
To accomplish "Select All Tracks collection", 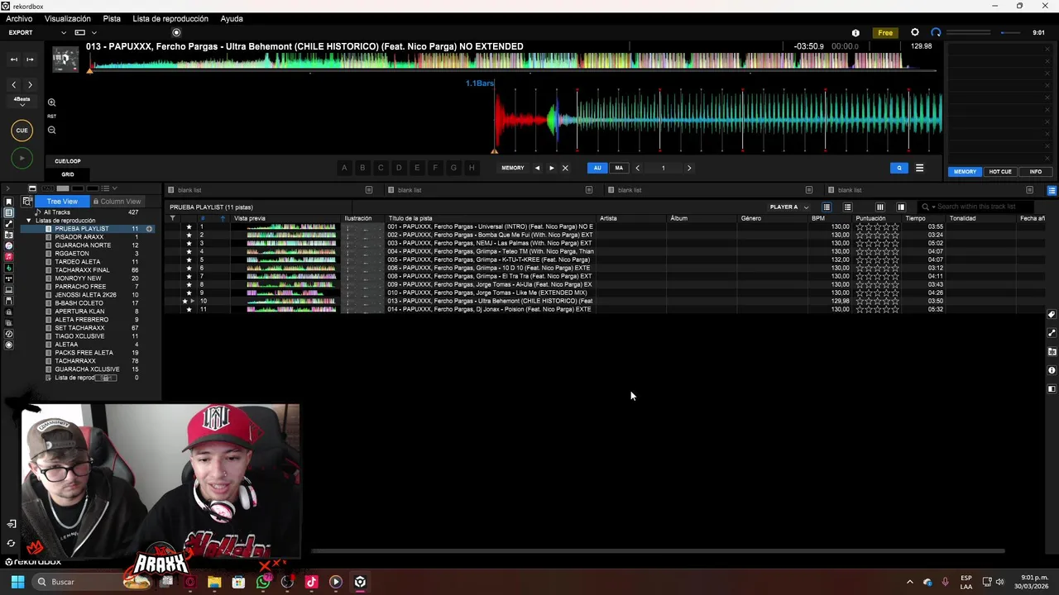I will coord(56,212).
